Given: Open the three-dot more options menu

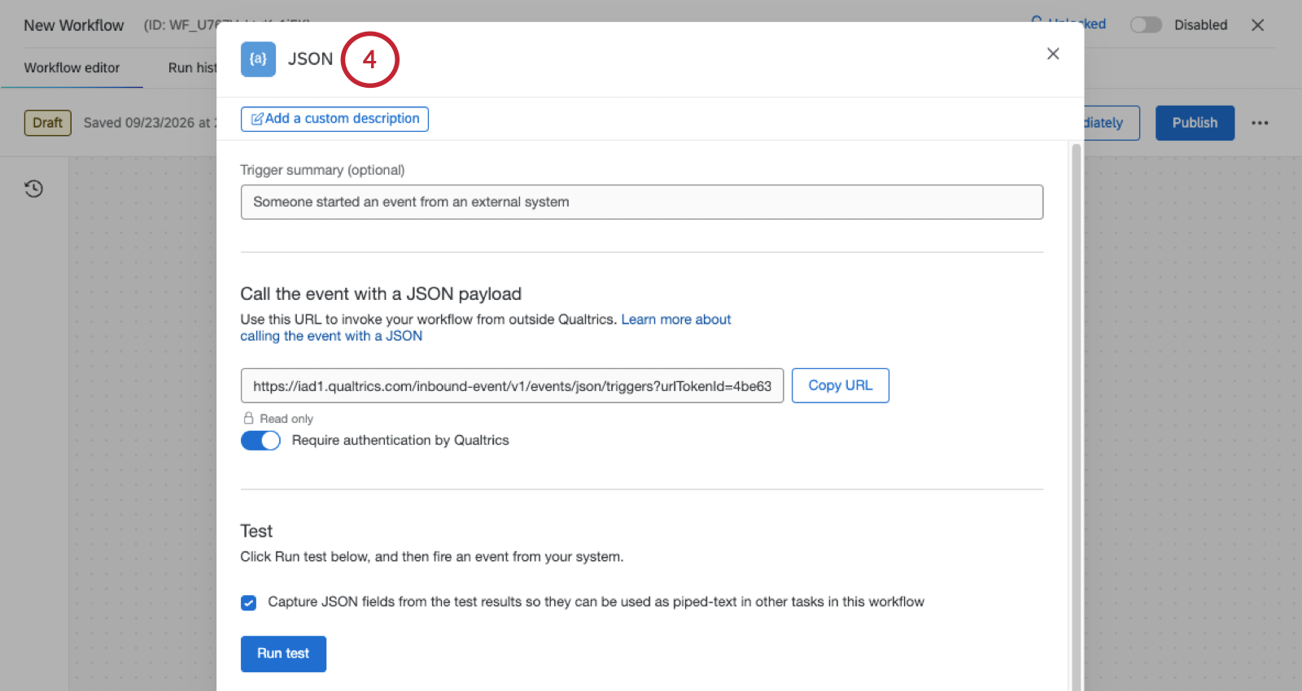Looking at the screenshot, I should [1260, 123].
